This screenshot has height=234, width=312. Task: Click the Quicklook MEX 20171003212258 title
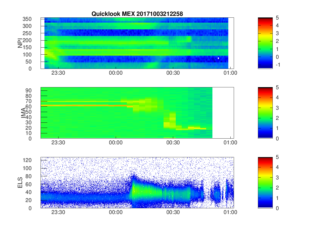137,14
